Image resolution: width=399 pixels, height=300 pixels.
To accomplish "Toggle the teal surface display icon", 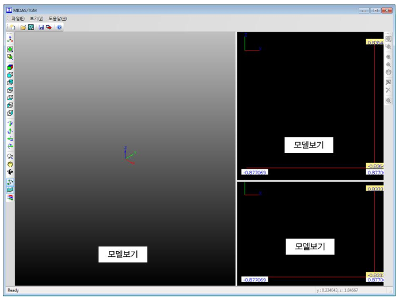I will [10, 189].
